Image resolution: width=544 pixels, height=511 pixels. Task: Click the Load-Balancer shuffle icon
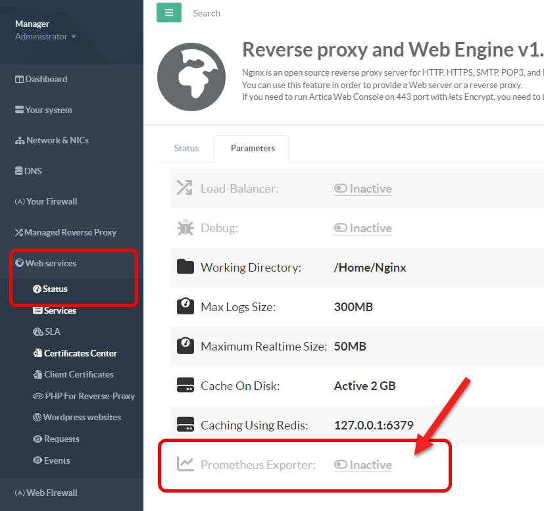point(185,188)
